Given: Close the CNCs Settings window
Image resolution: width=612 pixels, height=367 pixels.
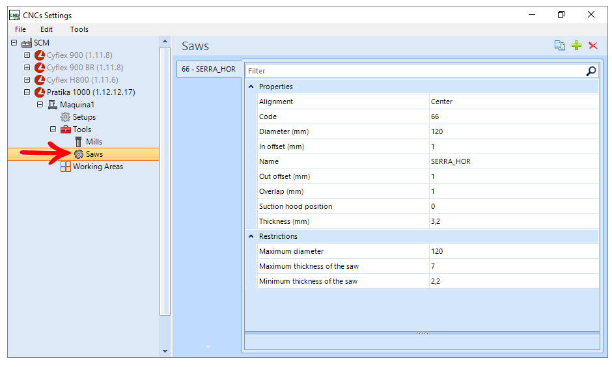Looking at the screenshot, I should click(x=591, y=14).
